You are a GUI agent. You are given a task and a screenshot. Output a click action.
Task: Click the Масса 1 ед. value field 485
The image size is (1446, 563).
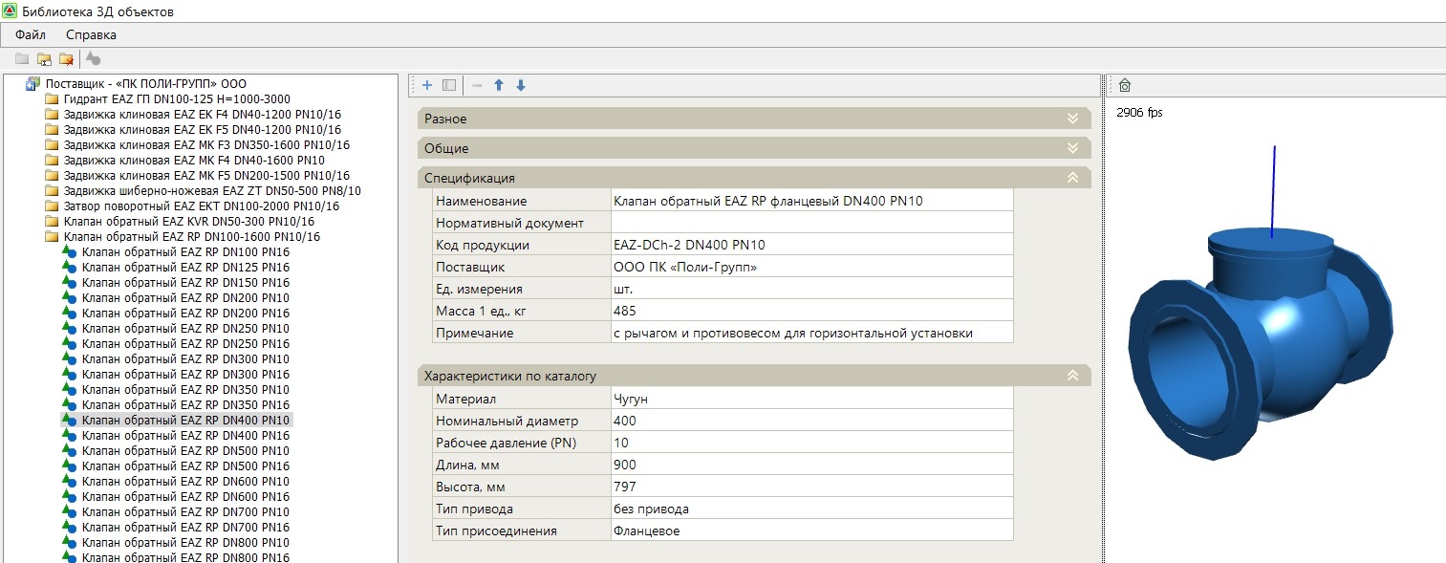coord(810,311)
